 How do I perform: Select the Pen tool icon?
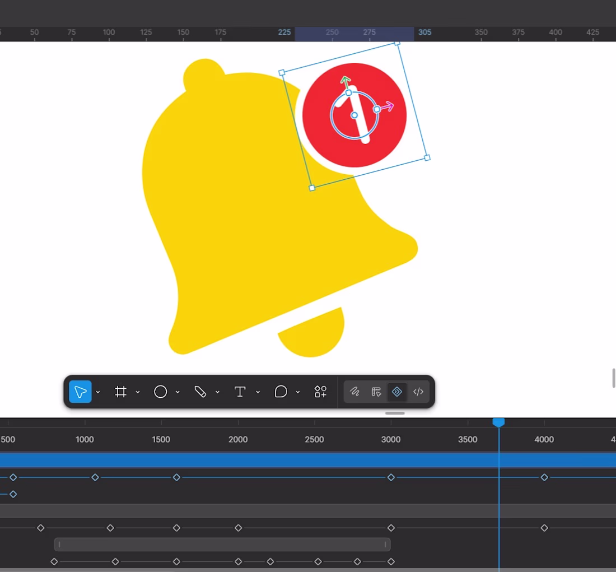200,392
